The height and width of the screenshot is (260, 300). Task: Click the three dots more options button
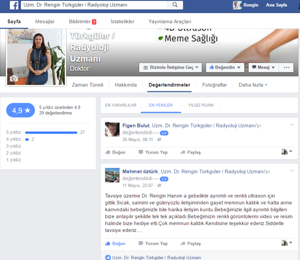click(286, 68)
